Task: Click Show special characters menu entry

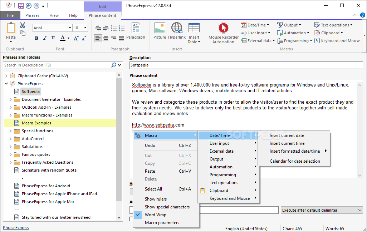Action: pyautogui.click(x=166, y=207)
